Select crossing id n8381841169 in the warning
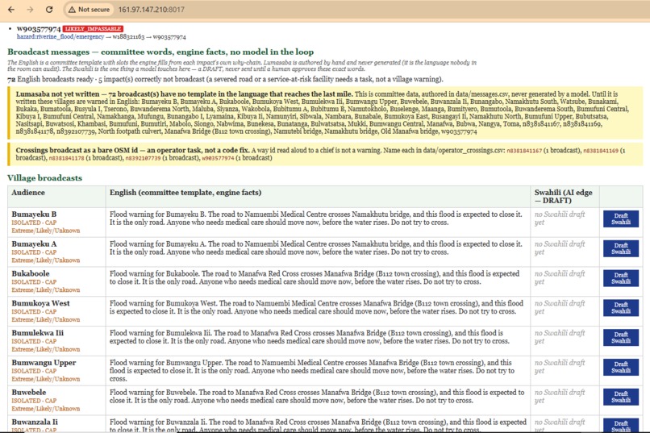650x433 pixels. coord(601,151)
